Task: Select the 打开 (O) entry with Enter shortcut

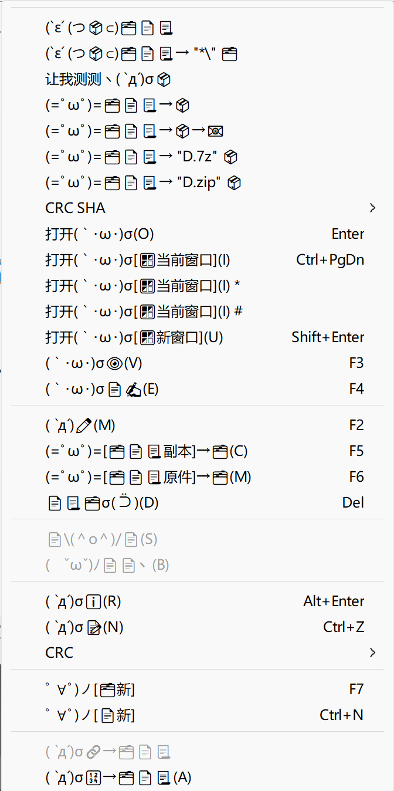Action: pyautogui.click(x=100, y=234)
